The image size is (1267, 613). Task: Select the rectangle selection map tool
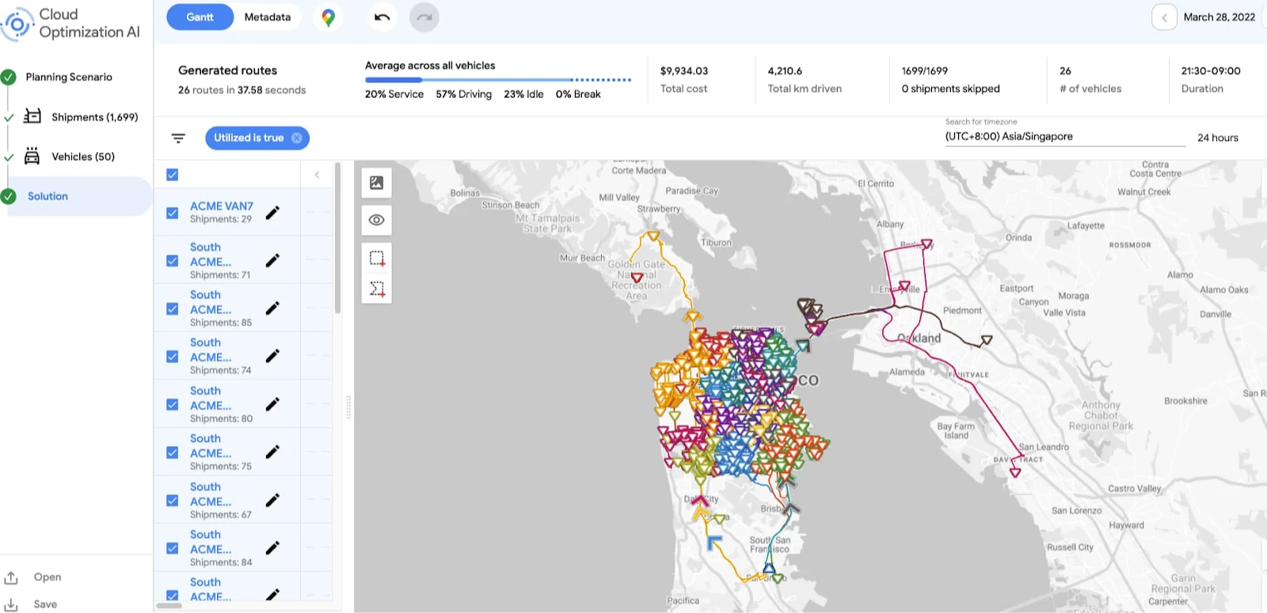click(377, 259)
